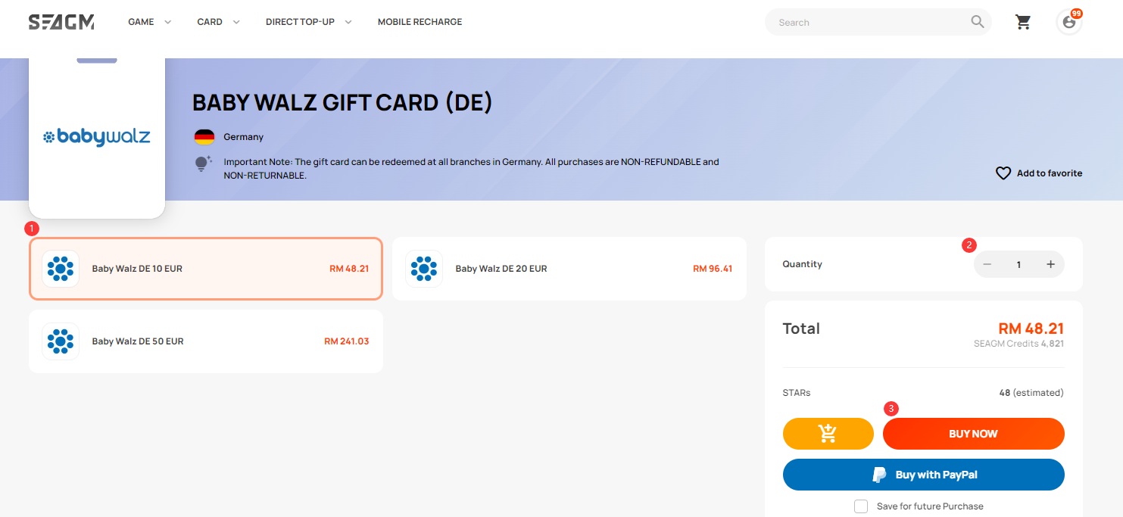The height and width of the screenshot is (517, 1123).
Task: Click the BUY NOW button
Action: [973, 434]
